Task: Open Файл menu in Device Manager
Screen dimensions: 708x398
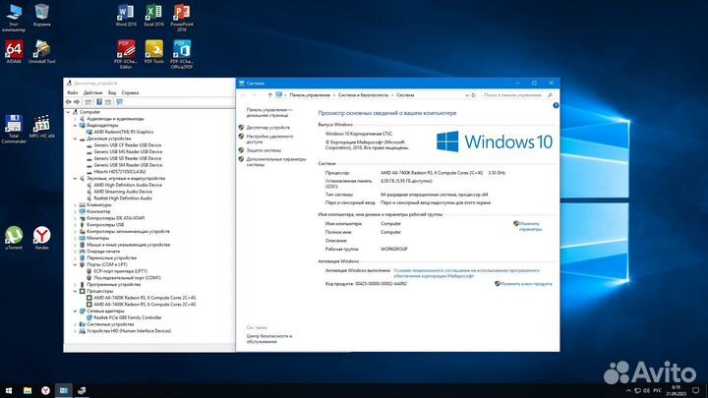Action: click(x=72, y=92)
